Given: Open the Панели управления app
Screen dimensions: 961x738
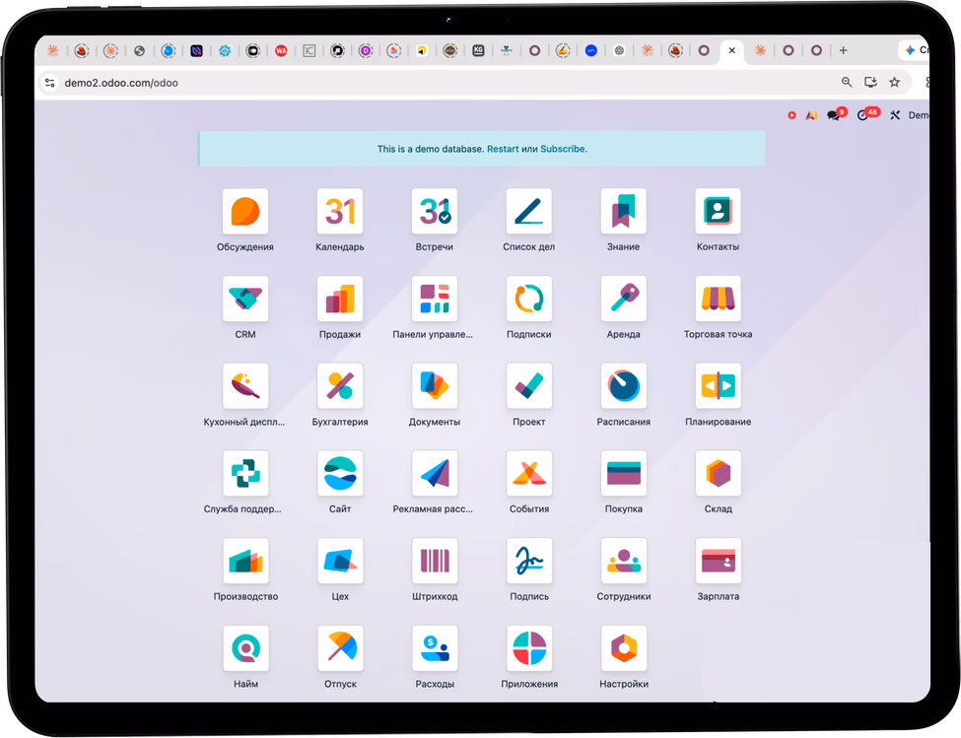Looking at the screenshot, I should click(x=435, y=299).
